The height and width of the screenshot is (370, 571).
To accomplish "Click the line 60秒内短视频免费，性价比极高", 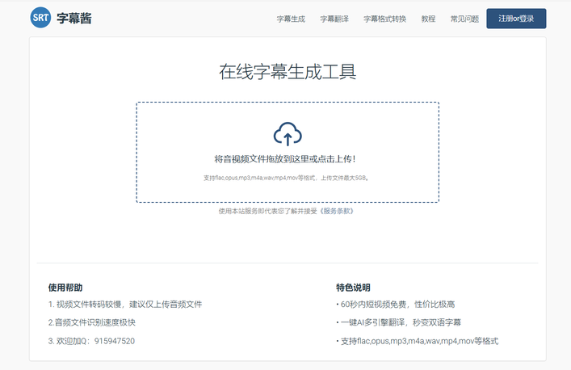I will 396,305.
